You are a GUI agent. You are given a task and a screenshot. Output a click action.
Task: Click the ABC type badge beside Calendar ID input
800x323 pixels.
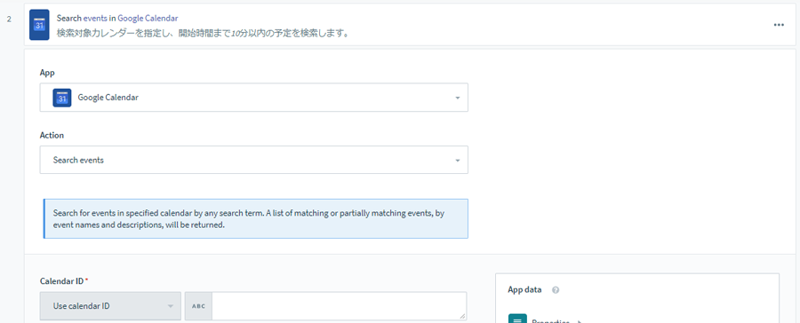(x=198, y=306)
